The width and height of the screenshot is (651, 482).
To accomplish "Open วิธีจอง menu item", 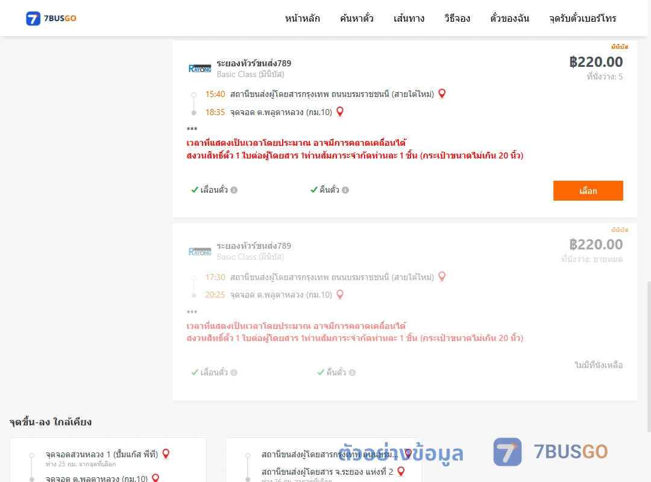I will 457,18.
